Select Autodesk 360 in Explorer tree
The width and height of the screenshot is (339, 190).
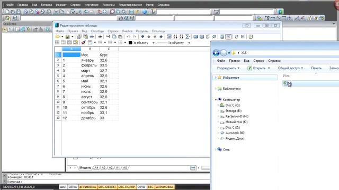pos(235,133)
